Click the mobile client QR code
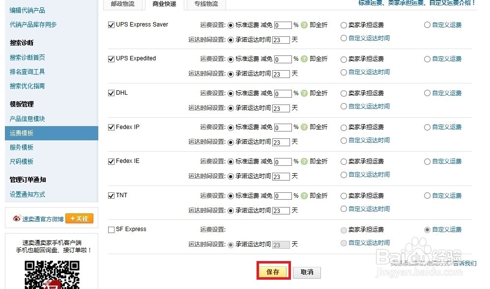The width and height of the screenshot is (490, 289). click(x=52, y=275)
